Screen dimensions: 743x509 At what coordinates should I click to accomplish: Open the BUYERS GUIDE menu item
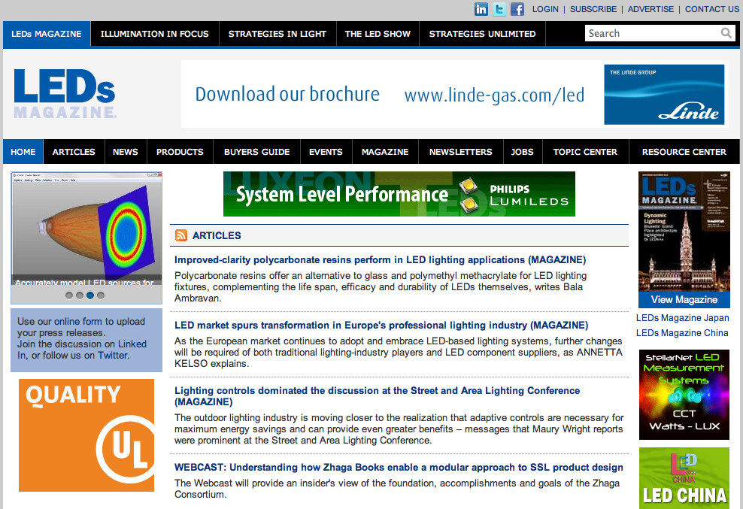(257, 152)
